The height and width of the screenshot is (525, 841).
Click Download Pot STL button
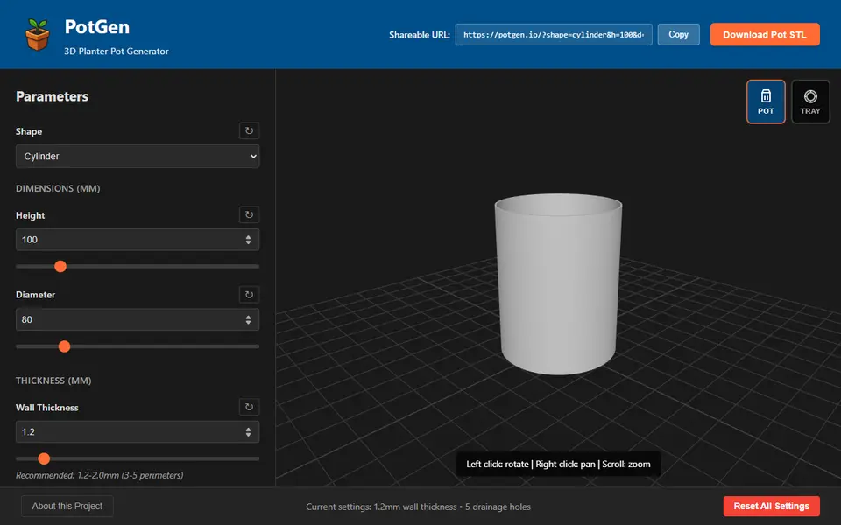coord(765,34)
